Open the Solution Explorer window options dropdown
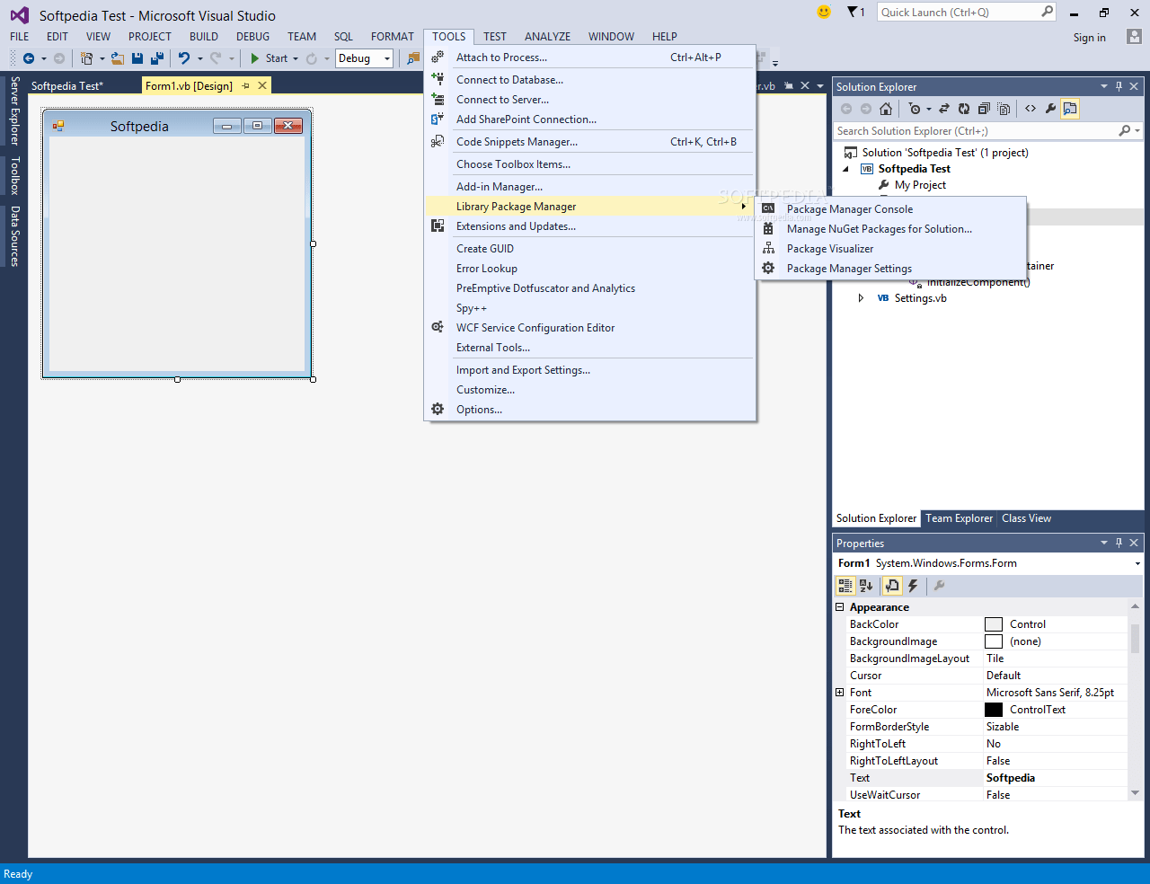Screen dimensions: 1150x884 [1104, 86]
